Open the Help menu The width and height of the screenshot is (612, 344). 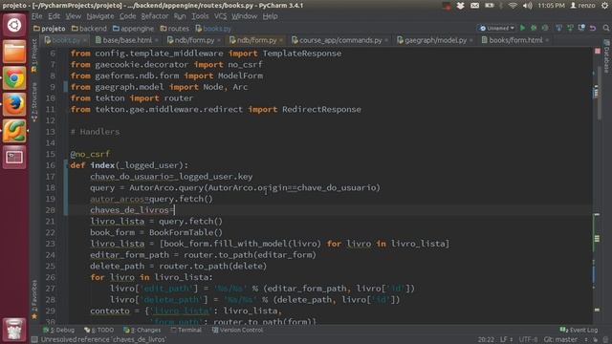(x=270, y=16)
